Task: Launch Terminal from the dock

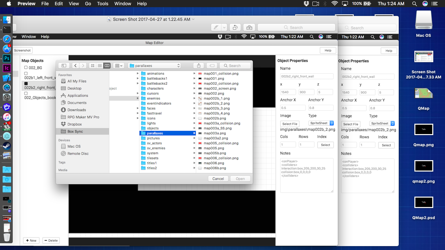Action: pyautogui.click(x=7, y=29)
